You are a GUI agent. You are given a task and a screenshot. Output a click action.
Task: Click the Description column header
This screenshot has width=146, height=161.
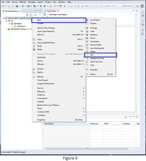(x=67, y=124)
